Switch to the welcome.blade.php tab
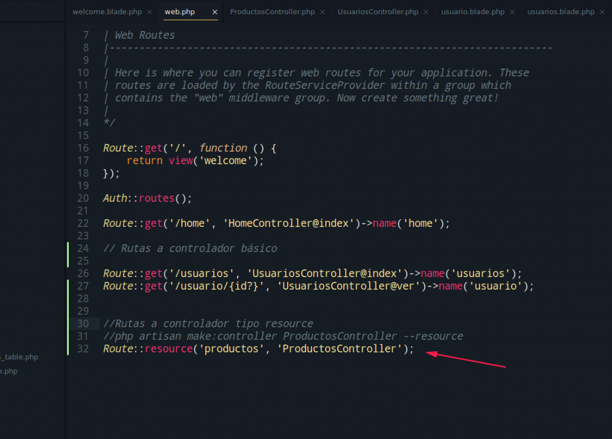Image resolution: width=612 pixels, height=439 pixels. (108, 12)
